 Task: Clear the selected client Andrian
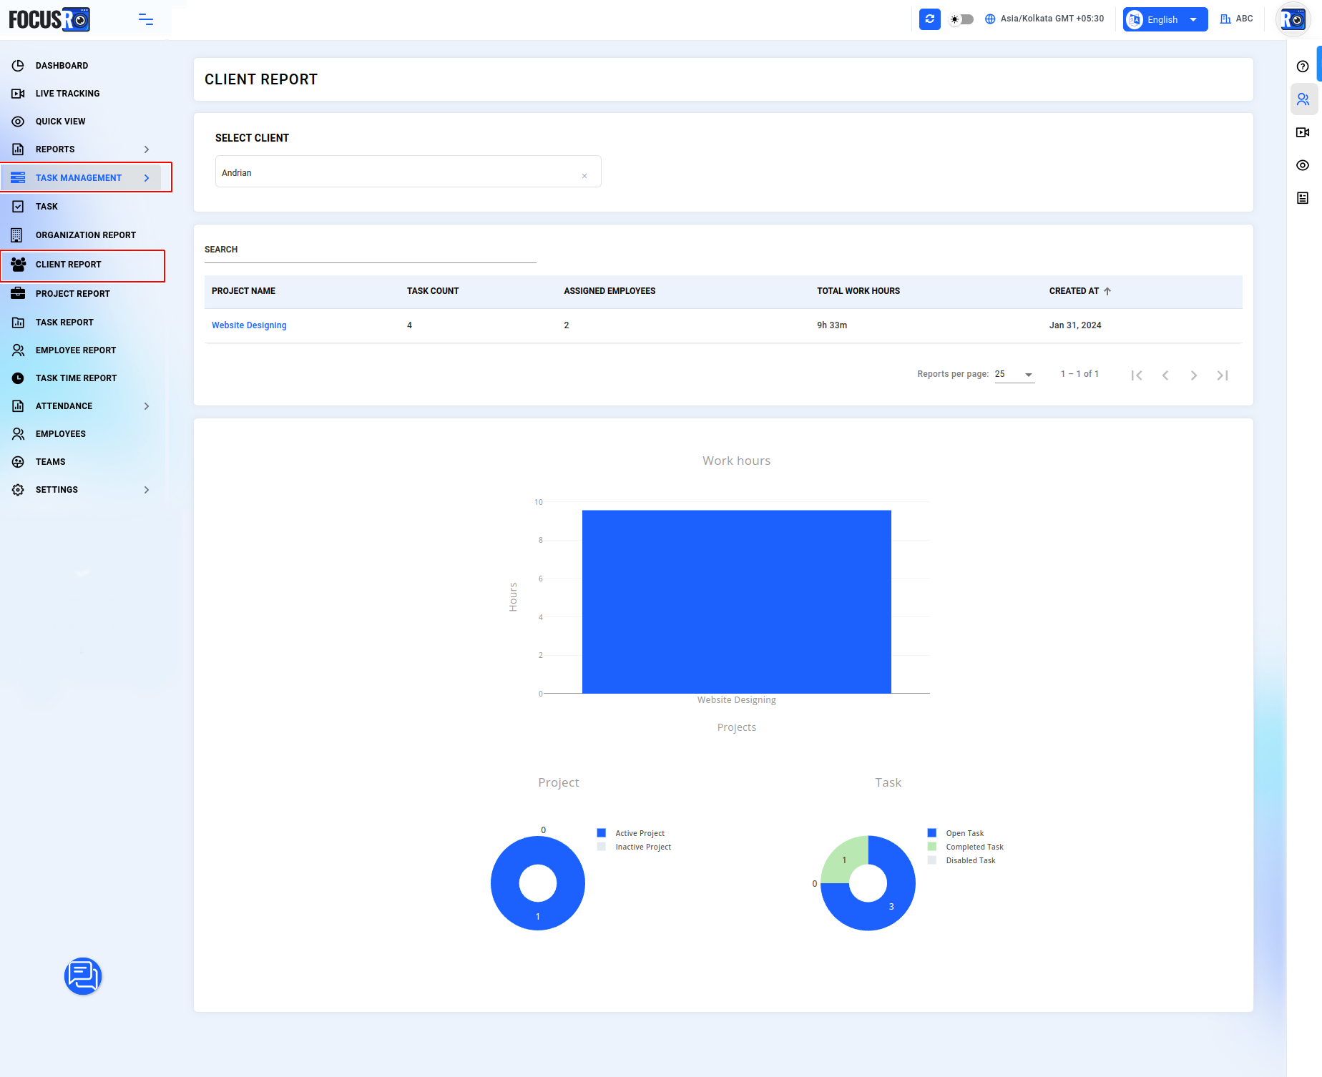tap(584, 176)
